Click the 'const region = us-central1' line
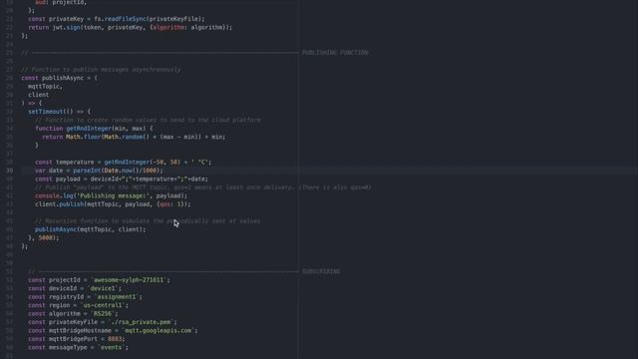Viewport: 638px width, 359px height. [78, 305]
